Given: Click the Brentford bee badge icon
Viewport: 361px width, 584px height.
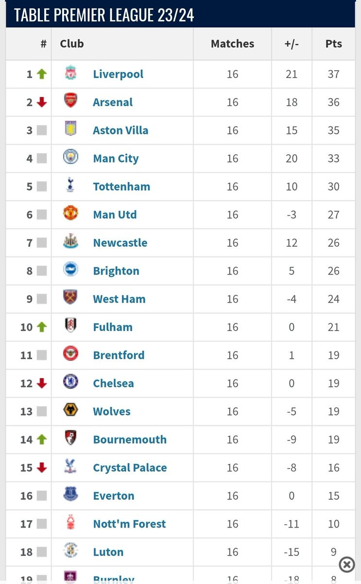Looking at the screenshot, I should pyautogui.click(x=70, y=353).
